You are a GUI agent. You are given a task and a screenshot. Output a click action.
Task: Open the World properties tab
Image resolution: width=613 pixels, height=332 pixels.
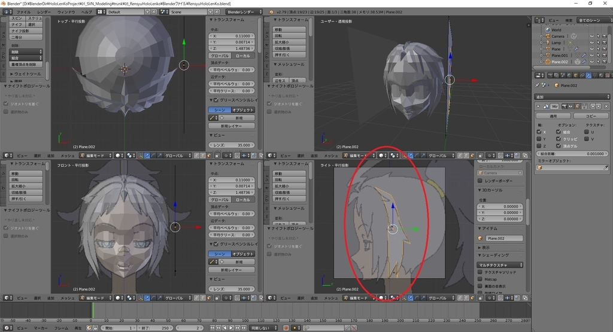pyautogui.click(x=569, y=75)
